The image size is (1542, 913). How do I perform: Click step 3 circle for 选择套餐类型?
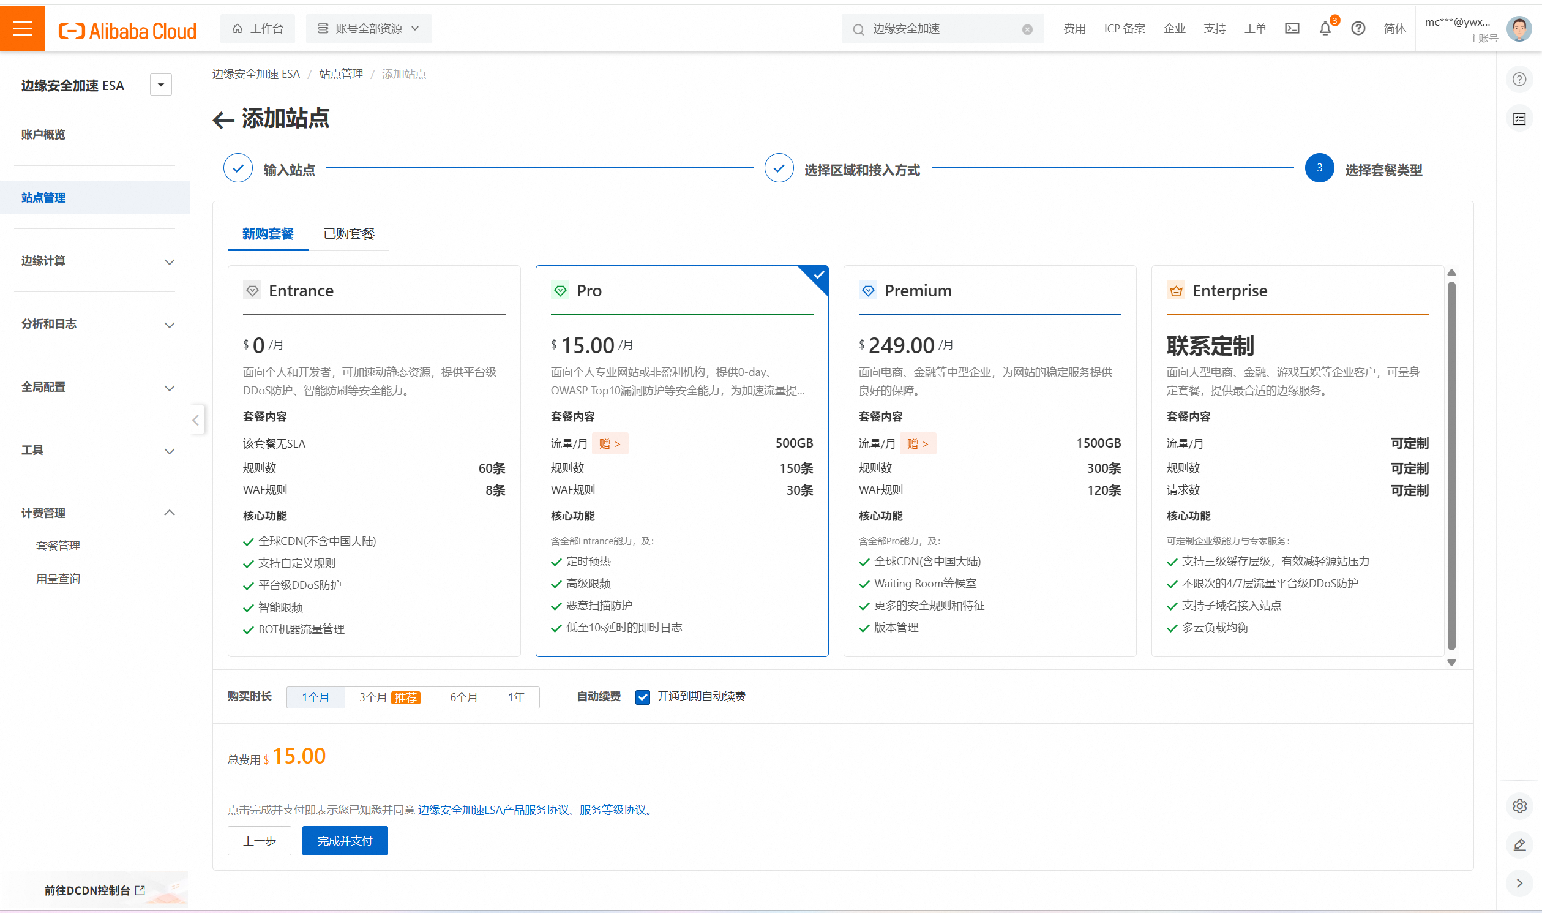(1319, 168)
